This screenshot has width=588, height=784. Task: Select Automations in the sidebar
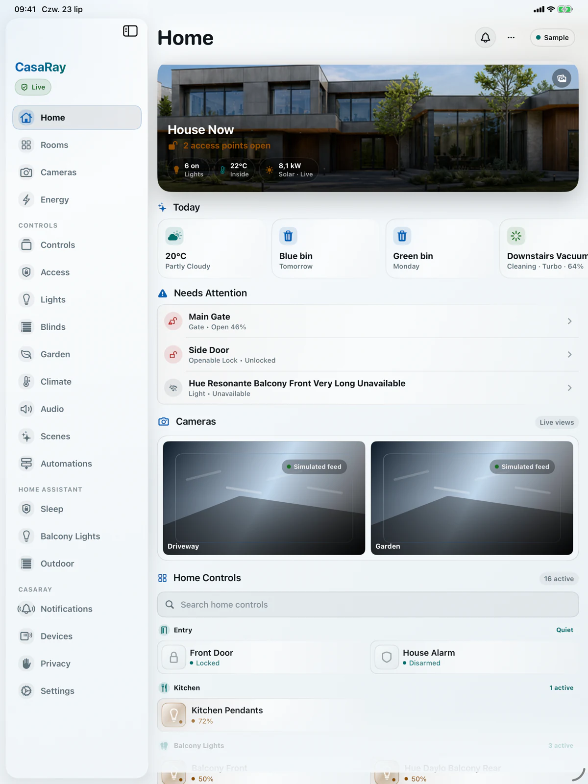click(x=77, y=464)
